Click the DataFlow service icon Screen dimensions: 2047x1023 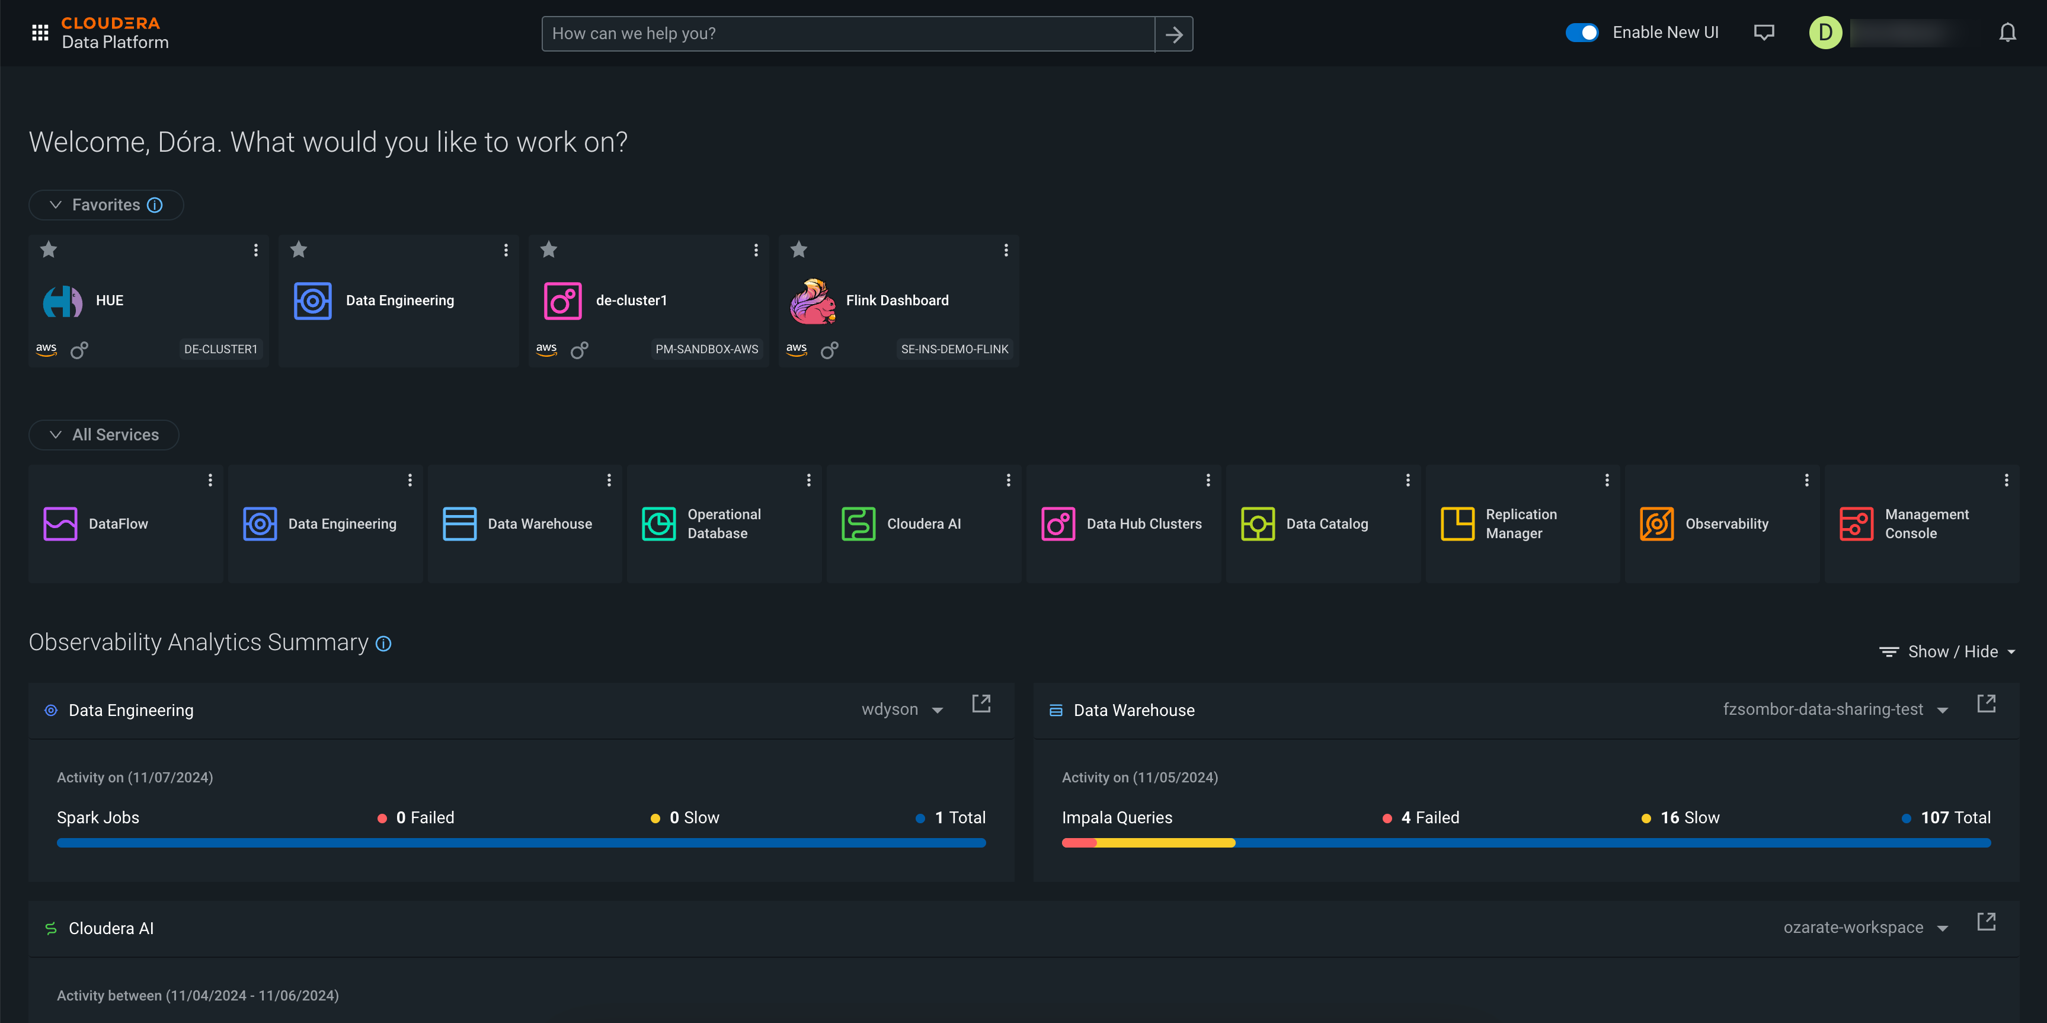[x=62, y=523]
